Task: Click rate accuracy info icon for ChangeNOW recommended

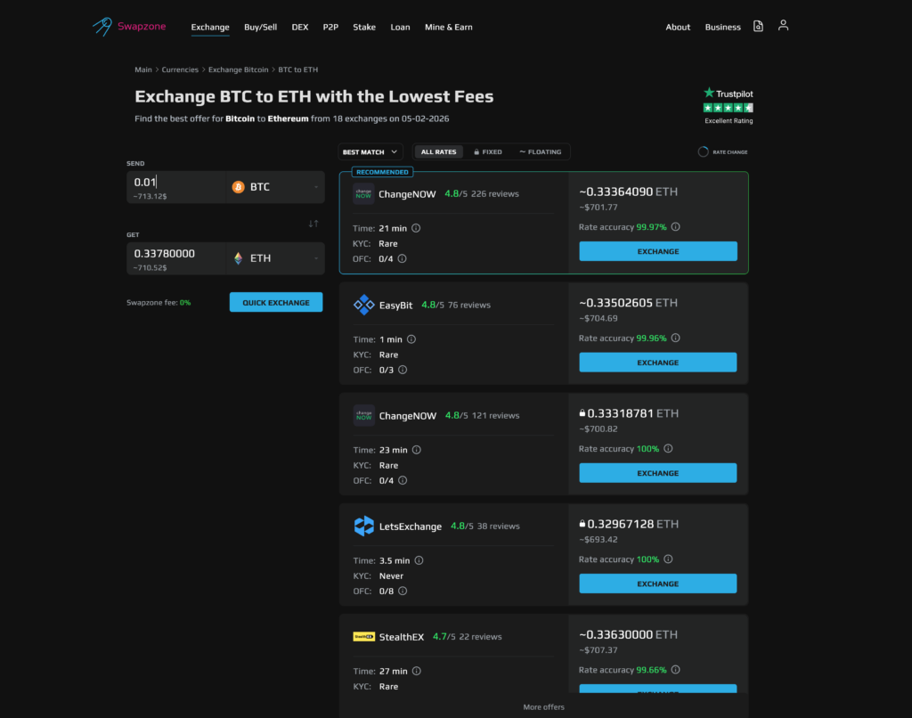Action: click(x=675, y=227)
